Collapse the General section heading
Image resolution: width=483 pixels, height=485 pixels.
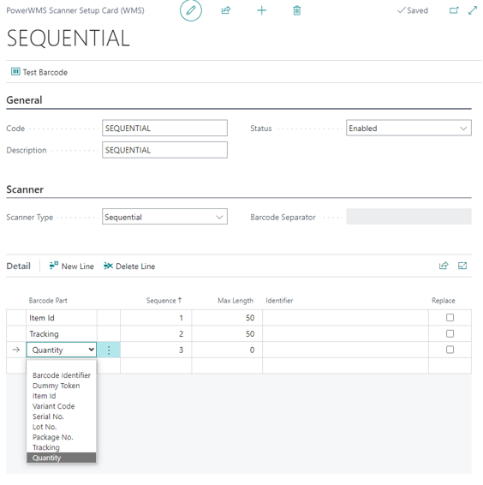(24, 100)
